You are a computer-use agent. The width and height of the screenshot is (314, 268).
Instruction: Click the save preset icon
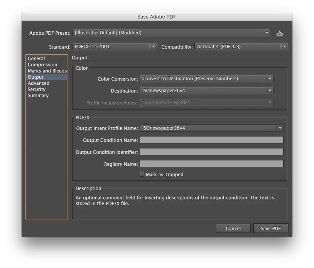tap(280, 33)
